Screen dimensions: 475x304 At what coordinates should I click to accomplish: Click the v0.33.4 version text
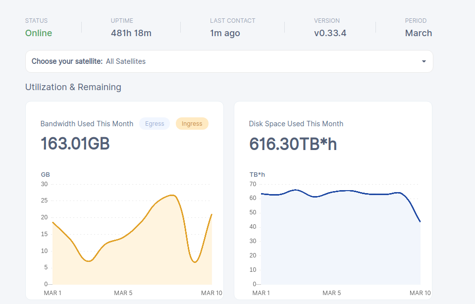[330, 33]
